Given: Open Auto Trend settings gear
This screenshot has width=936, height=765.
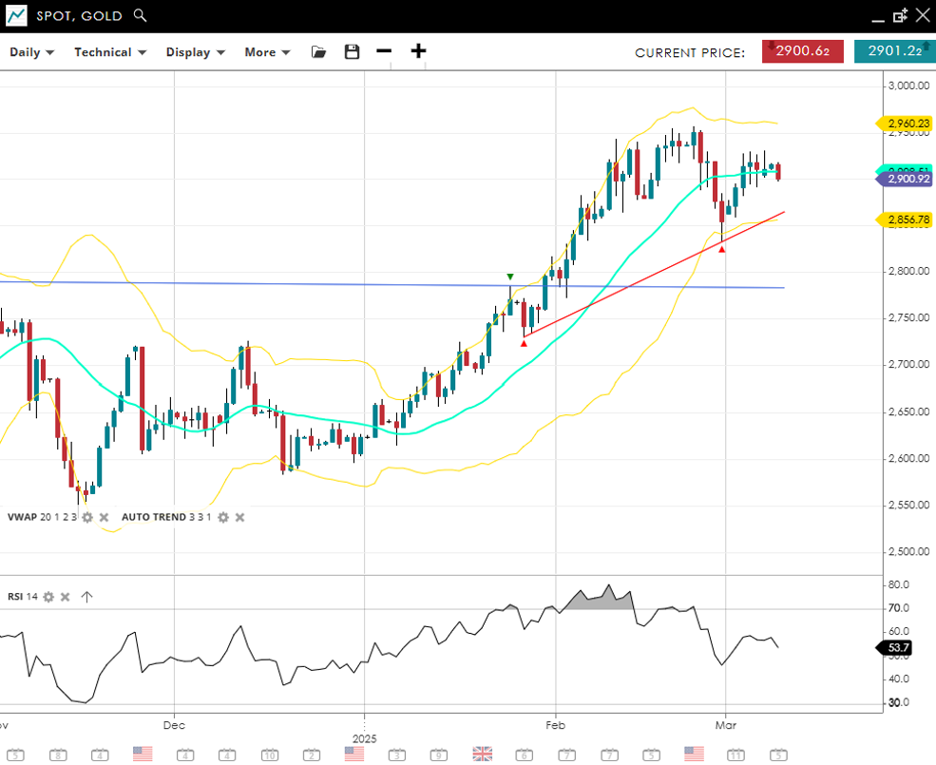Looking at the screenshot, I should pos(223,517).
